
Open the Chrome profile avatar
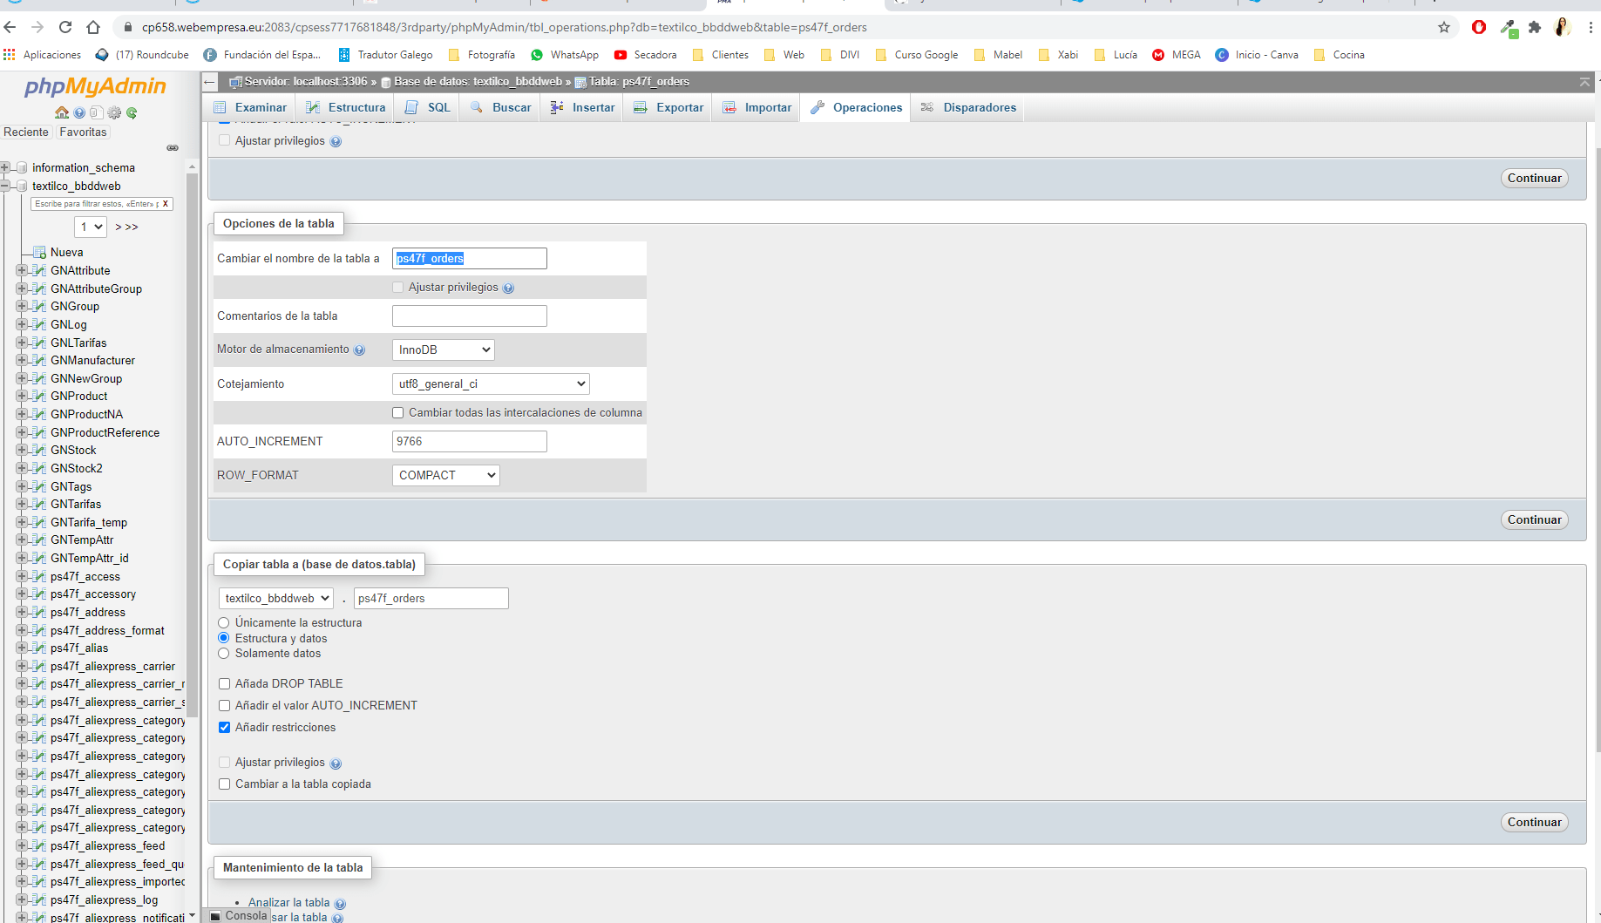(1563, 27)
